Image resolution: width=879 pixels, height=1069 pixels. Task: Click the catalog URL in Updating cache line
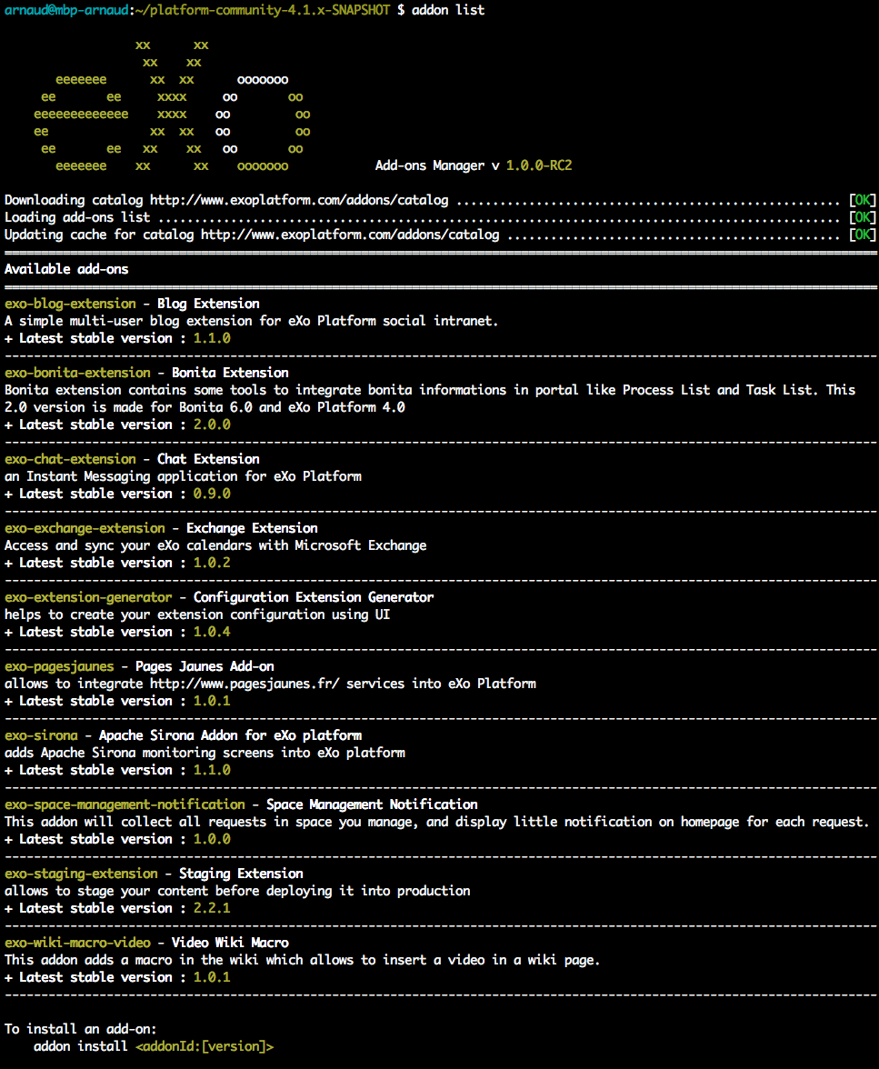point(350,235)
